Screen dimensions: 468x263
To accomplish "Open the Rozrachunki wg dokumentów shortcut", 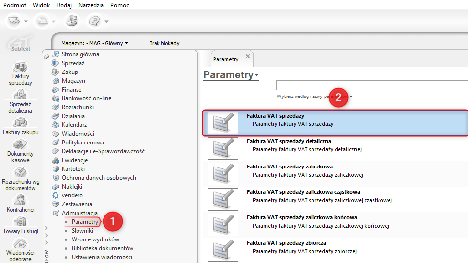I will [20, 173].
